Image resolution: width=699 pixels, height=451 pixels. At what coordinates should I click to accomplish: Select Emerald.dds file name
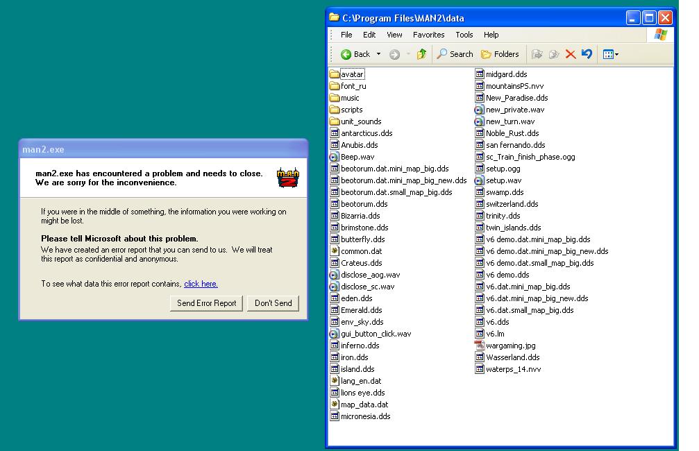click(x=362, y=310)
